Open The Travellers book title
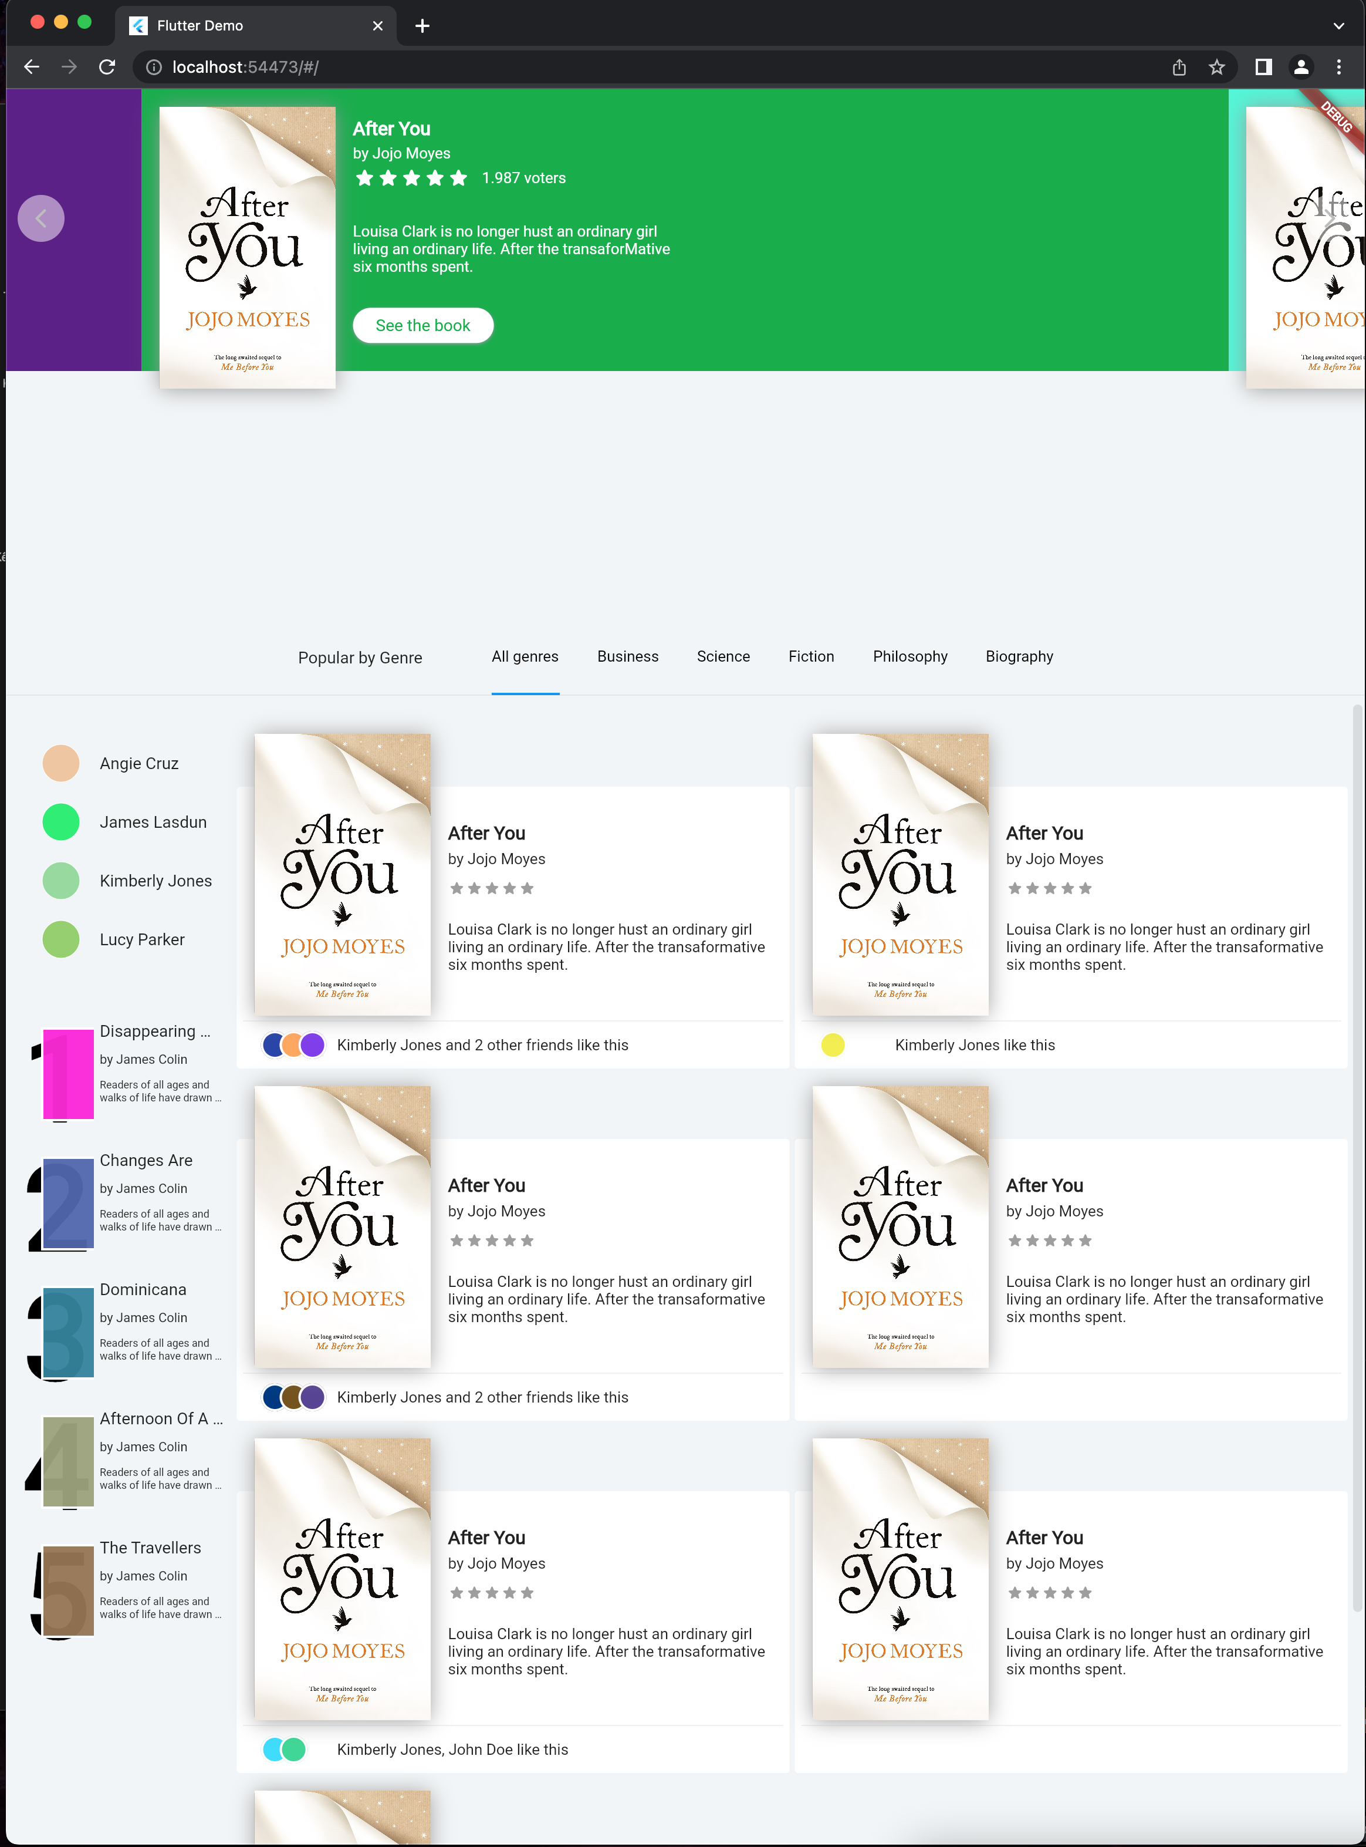This screenshot has height=1847, width=1366. pyautogui.click(x=150, y=1548)
